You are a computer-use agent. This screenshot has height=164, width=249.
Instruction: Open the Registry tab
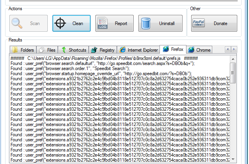[103, 50]
